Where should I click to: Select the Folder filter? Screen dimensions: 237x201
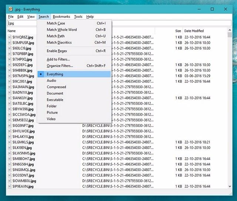pyautogui.click(x=74, y=106)
